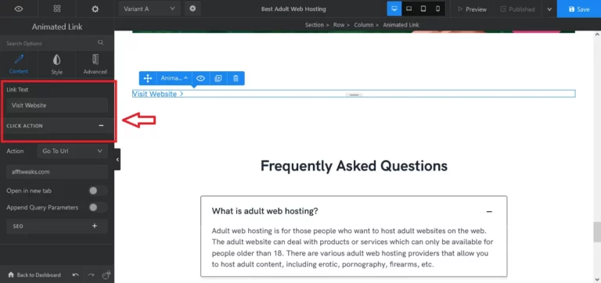This screenshot has height=283, width=601.
Task: Select Section in the breadcrumb
Action: 315,25
